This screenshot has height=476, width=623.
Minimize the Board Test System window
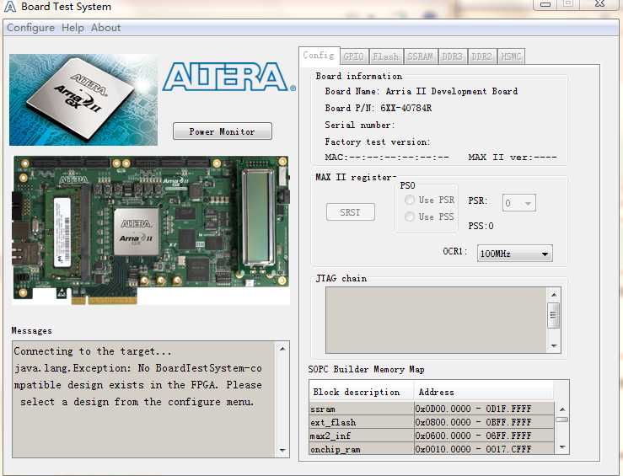point(545,4)
